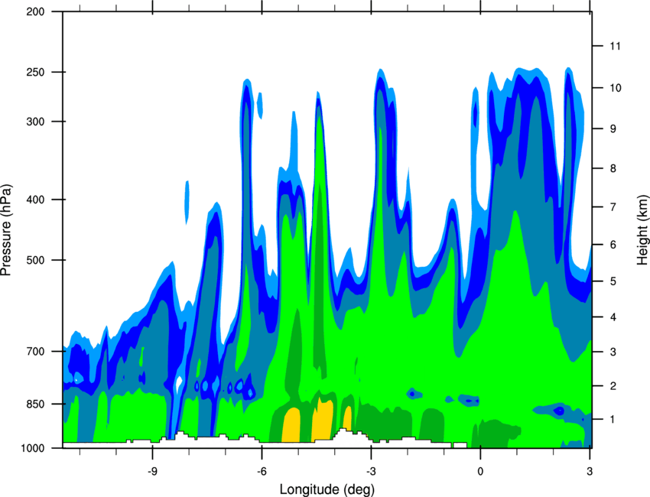
Task: Pick the 3 km height label
Action: click(x=613, y=352)
